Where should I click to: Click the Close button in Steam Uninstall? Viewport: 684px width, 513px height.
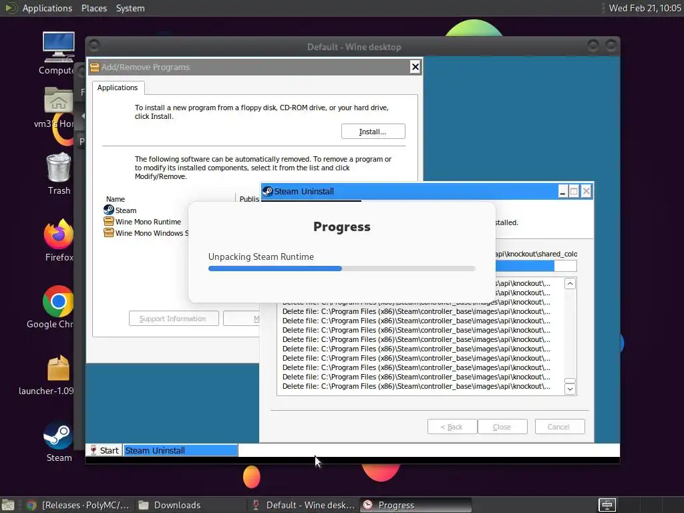(x=502, y=427)
